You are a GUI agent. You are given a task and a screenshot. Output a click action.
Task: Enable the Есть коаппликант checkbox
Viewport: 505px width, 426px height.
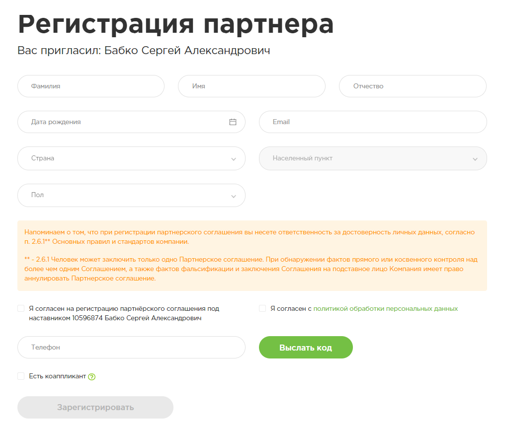[x=21, y=376]
